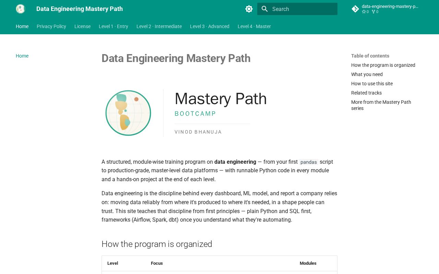Focus the Search input field
Viewport: 439px width, 274px height.
(x=297, y=9)
